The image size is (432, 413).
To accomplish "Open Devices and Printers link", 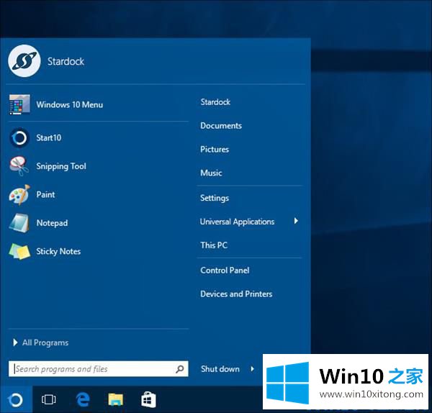I will (236, 294).
